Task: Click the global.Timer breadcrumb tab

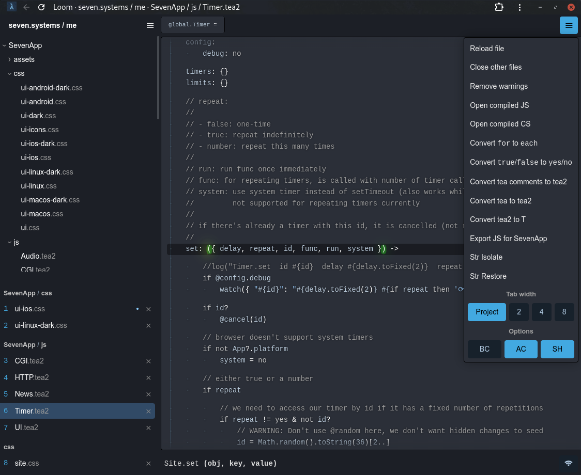Action: [x=193, y=25]
